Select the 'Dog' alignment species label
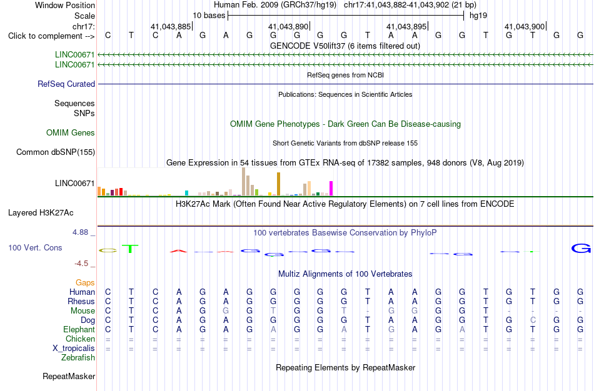The height and width of the screenshot is (391, 594). tap(88, 320)
